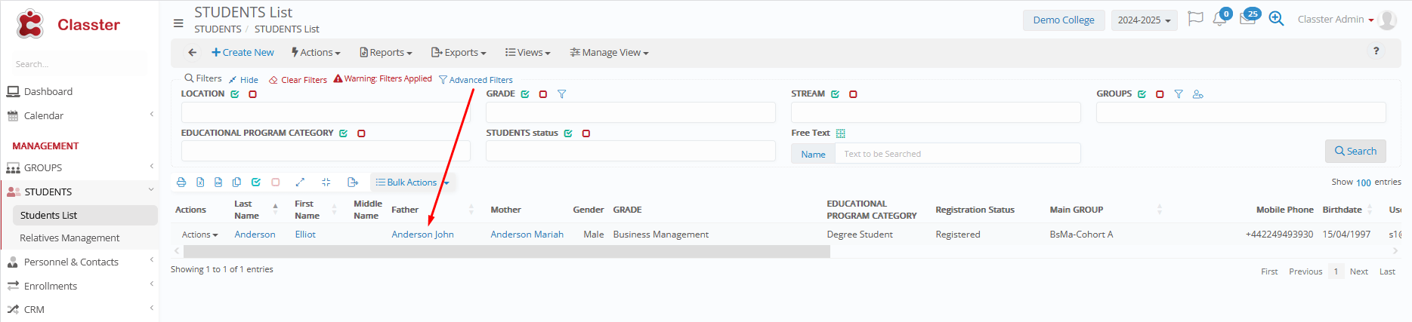Click the Free Text search input field

pyautogui.click(x=957, y=154)
